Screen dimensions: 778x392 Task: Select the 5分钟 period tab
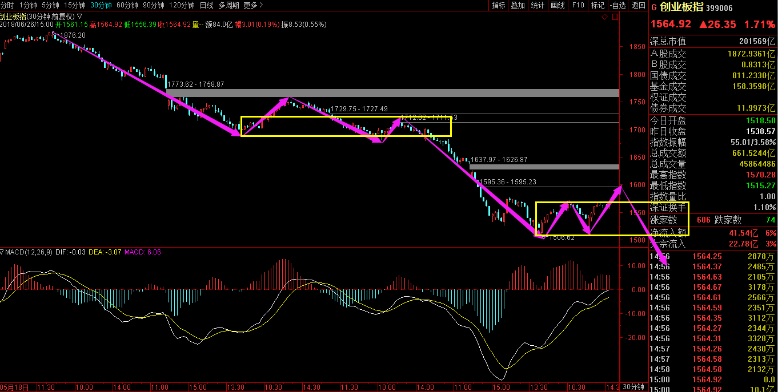50,5
